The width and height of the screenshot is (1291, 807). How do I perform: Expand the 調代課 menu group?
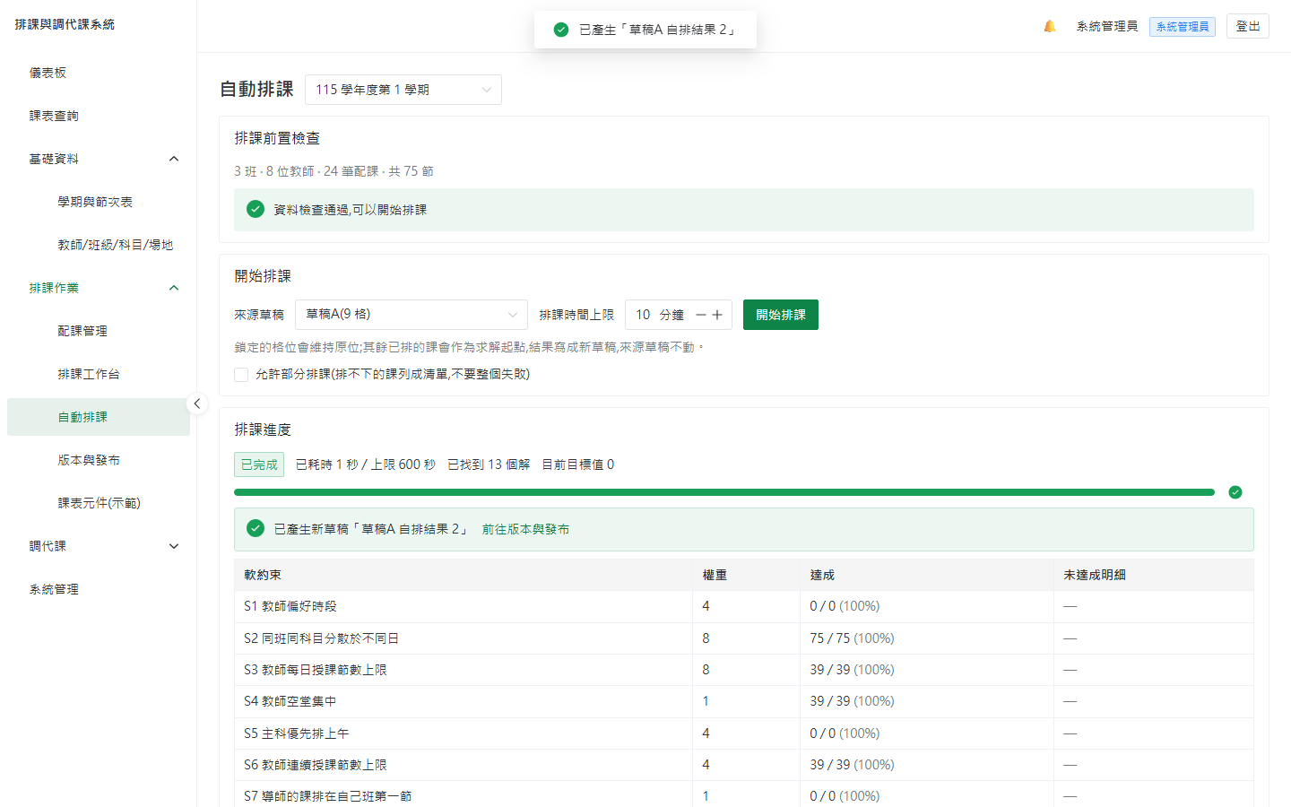99,546
